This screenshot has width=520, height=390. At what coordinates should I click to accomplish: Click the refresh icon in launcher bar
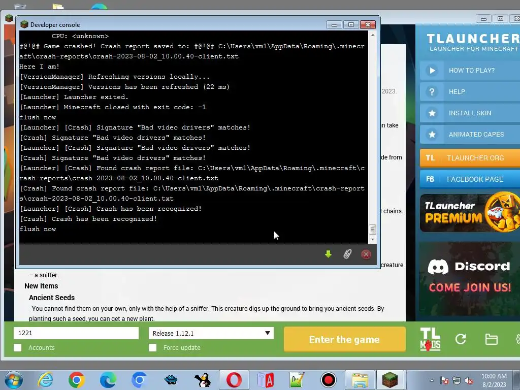click(x=461, y=339)
